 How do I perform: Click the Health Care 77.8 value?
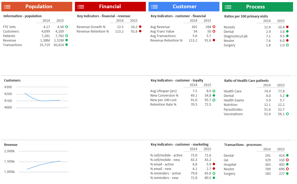[281, 91]
